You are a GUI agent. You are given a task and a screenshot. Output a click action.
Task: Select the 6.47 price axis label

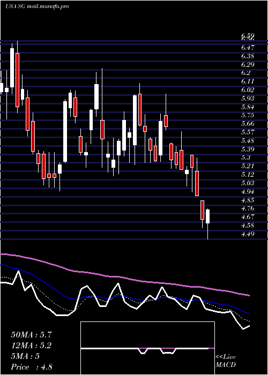tap(248, 48)
